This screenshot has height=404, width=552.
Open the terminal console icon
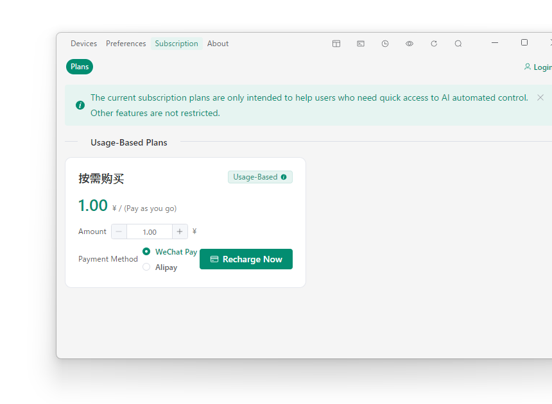[x=361, y=44]
